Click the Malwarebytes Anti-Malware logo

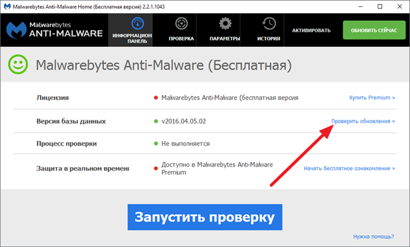55,30
